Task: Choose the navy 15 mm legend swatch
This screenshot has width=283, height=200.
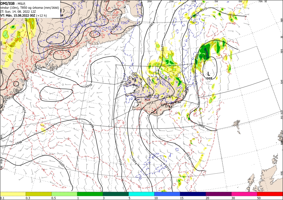Action: (x=193, y=194)
